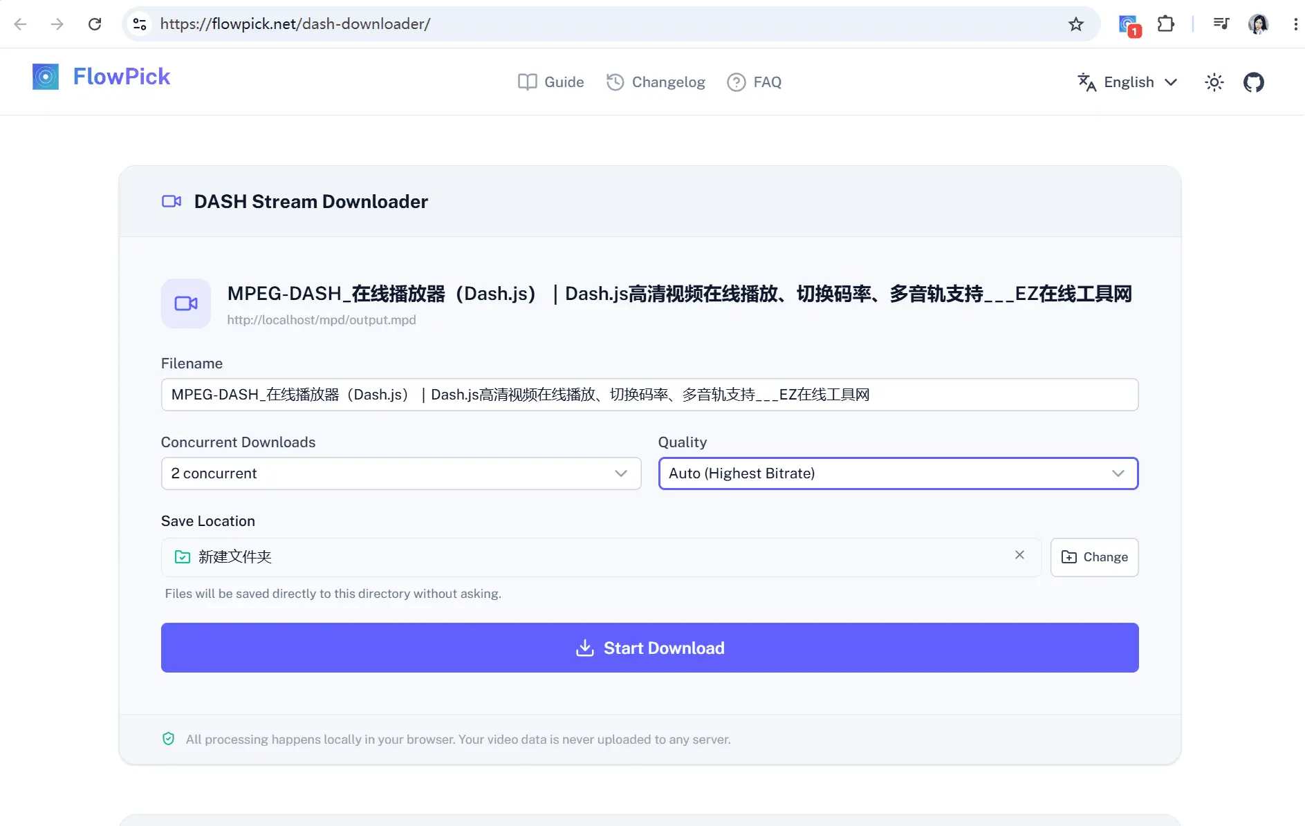Open the Chrome profile avatar
This screenshot has width=1305, height=826.
[1258, 24]
